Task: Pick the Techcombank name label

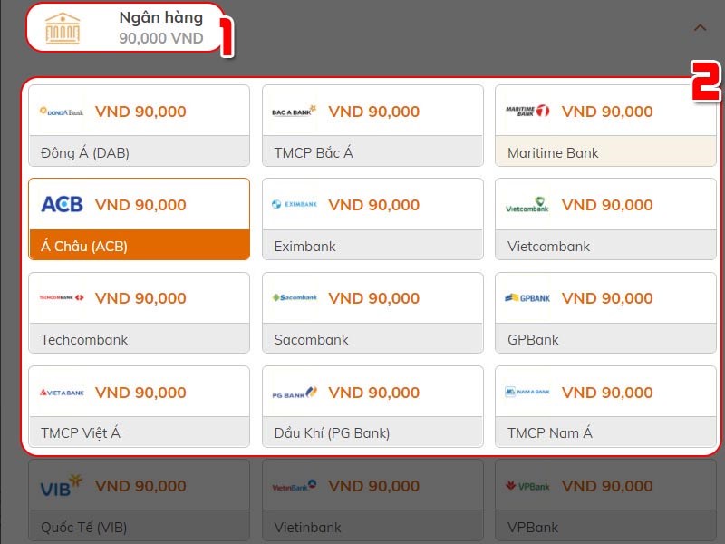Action: [x=84, y=339]
